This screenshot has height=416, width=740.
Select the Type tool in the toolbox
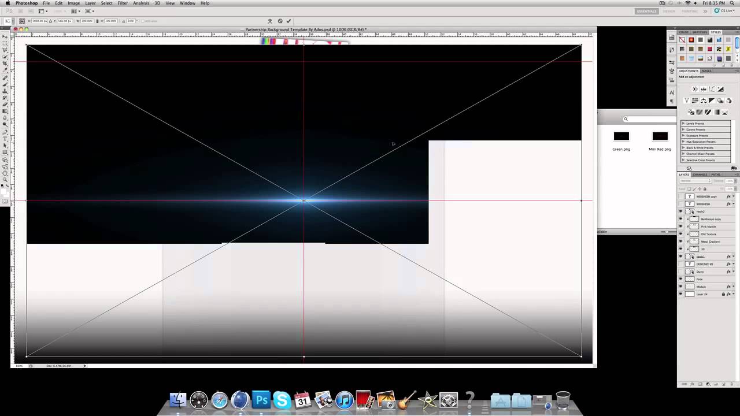(x=5, y=139)
